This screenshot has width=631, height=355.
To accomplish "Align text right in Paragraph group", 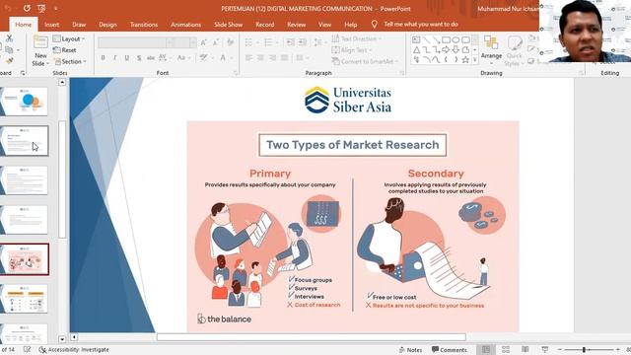I will pyautogui.click(x=272, y=58).
